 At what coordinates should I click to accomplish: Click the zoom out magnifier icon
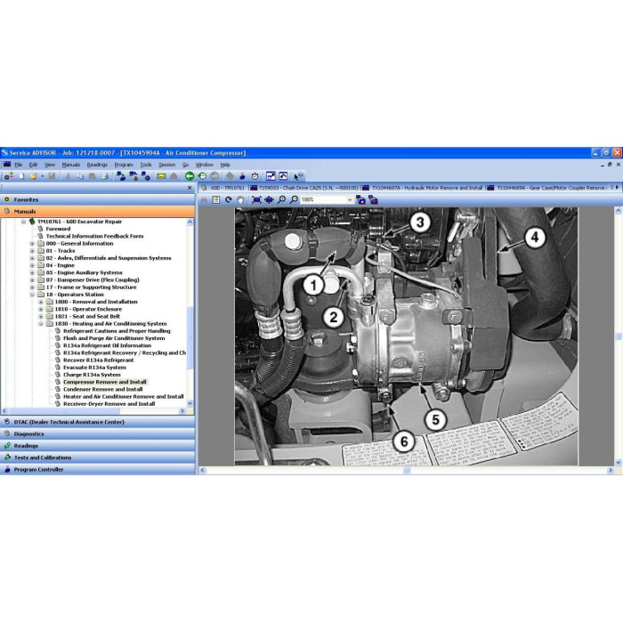tap(294, 199)
